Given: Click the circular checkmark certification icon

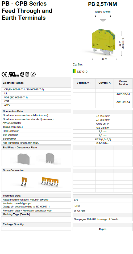Looking at the screenshot, I should click(x=33, y=74).
